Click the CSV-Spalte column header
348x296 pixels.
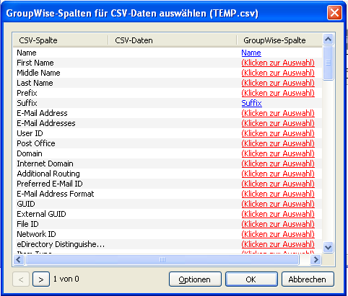[x=61, y=40]
